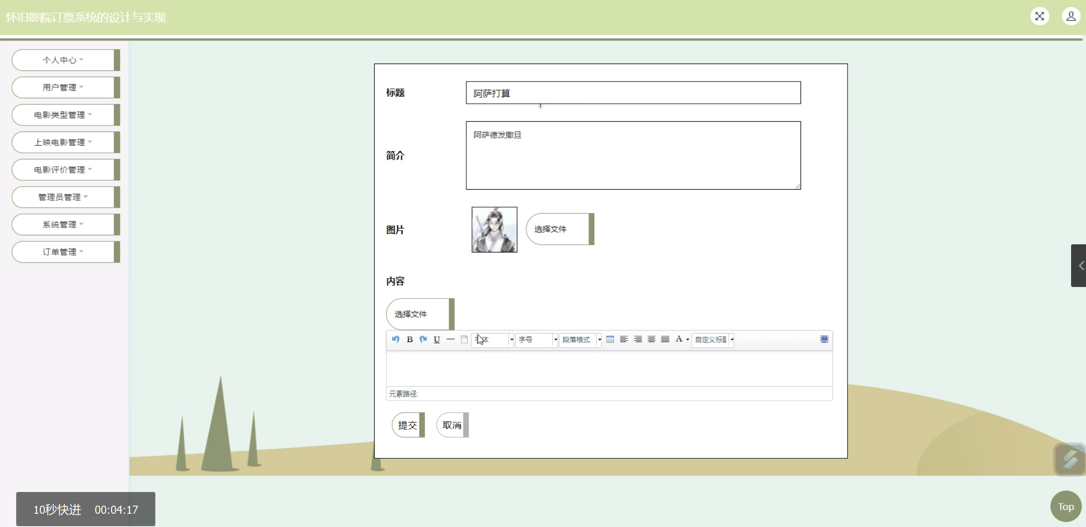Toggle bold formatting in the editor
The image size is (1086, 527).
pos(410,340)
